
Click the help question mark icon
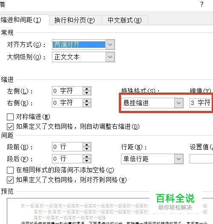(x=202, y=4)
